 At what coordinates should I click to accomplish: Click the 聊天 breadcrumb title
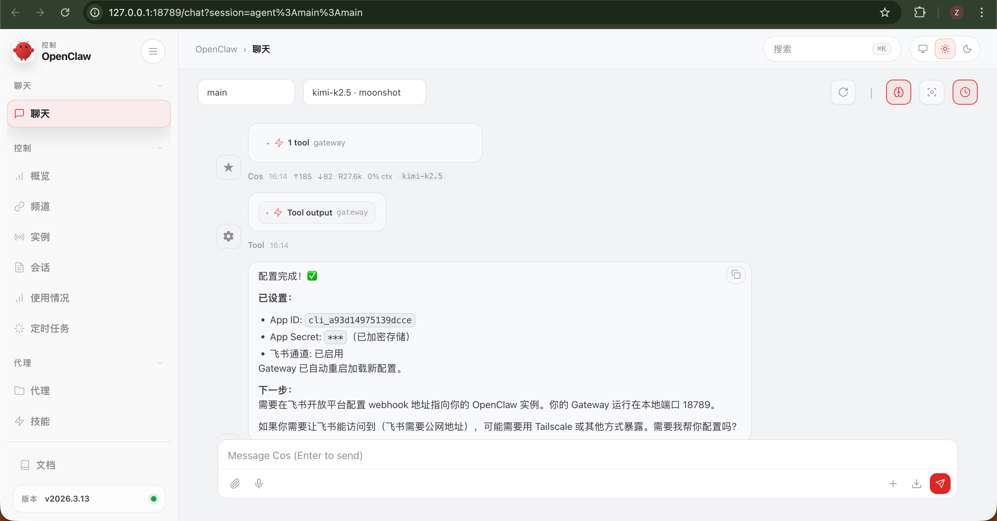pos(261,49)
